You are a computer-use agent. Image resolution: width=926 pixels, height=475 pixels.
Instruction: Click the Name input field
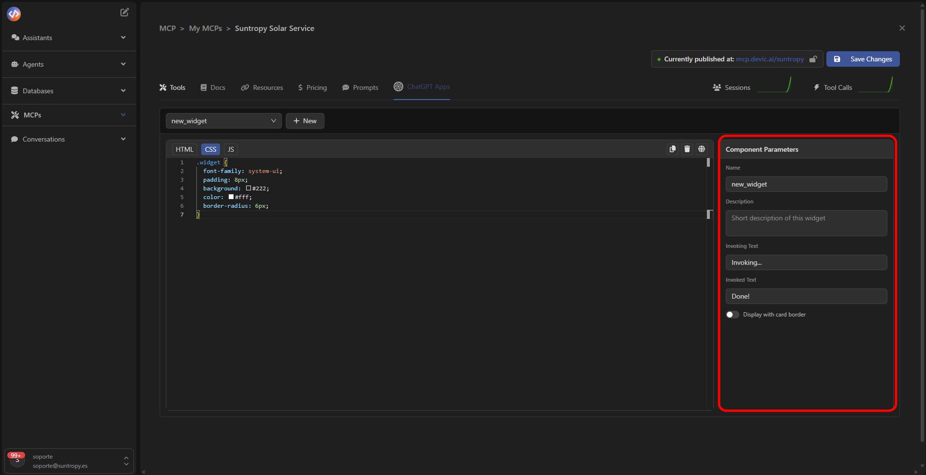[x=806, y=184]
